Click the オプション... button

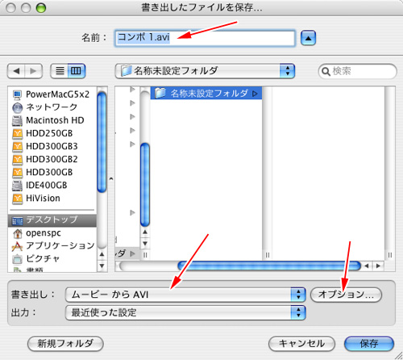pos(346,295)
